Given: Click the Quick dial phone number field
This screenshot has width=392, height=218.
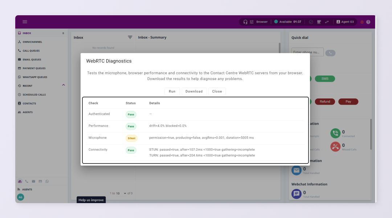Looking at the screenshot, I should [x=307, y=52].
